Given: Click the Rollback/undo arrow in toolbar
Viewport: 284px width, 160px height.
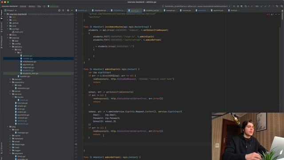Looking at the screenshot, I should click(x=277, y=6).
